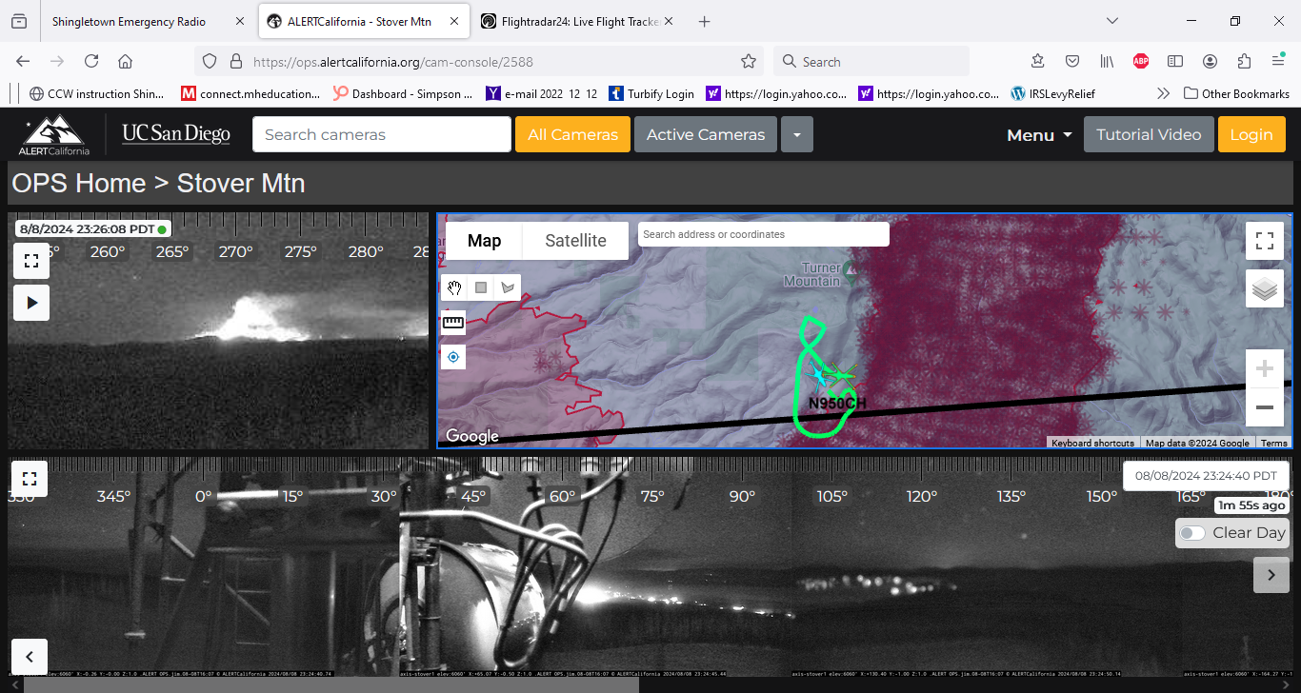The height and width of the screenshot is (693, 1301).
Task: Expand dropdown arrow beside Active Cameras
Action: coord(797,135)
